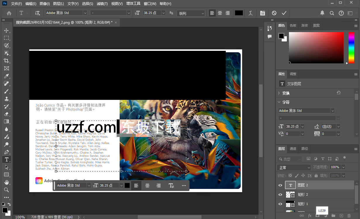The width and height of the screenshot is (360, 219).
Task: Open the blend mode dropdown showing 正常
Action: coord(294,167)
